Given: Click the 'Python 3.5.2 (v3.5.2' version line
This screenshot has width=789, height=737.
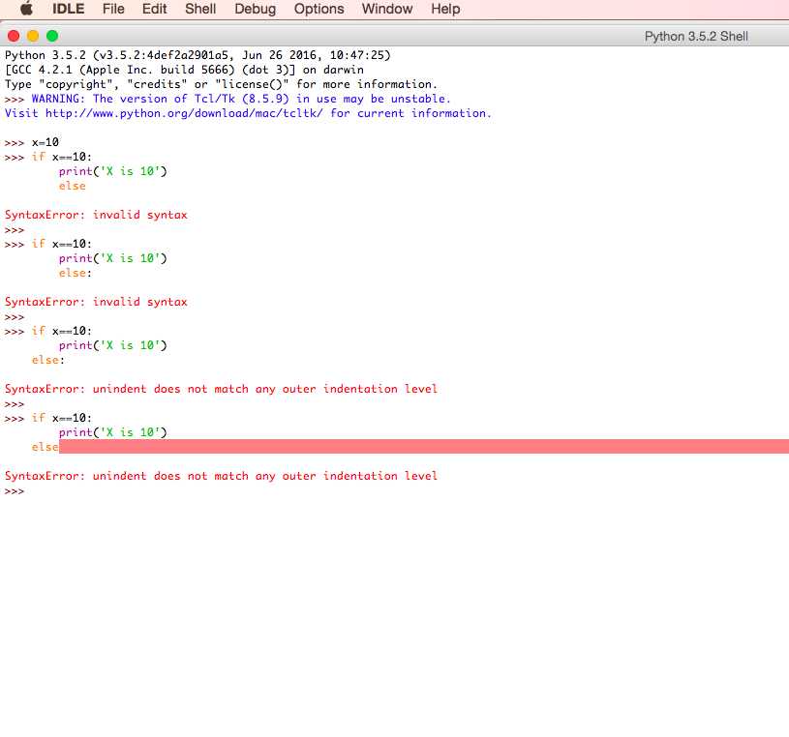Looking at the screenshot, I should coord(197,55).
